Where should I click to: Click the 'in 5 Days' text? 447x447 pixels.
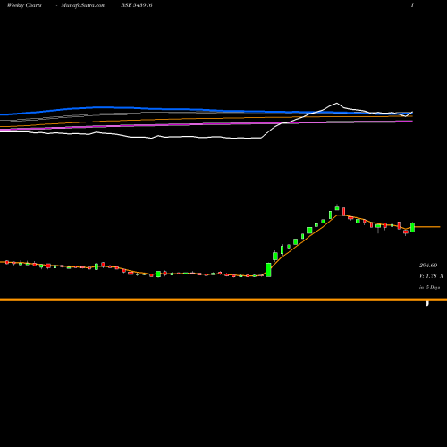[429, 287]
